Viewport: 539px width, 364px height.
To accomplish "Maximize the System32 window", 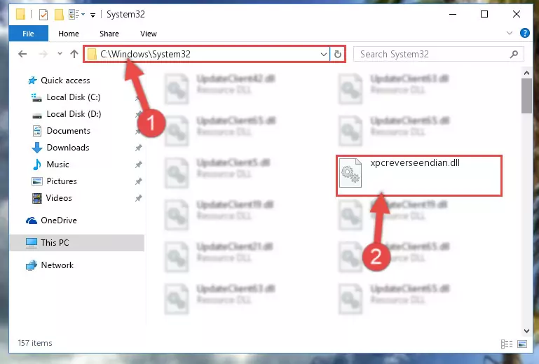I will pos(484,14).
